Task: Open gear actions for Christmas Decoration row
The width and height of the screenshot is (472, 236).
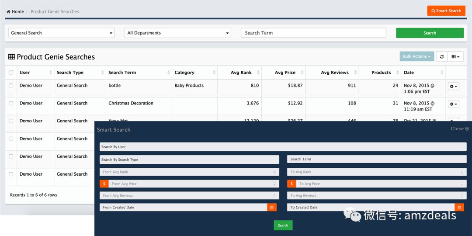Action: click(453, 104)
